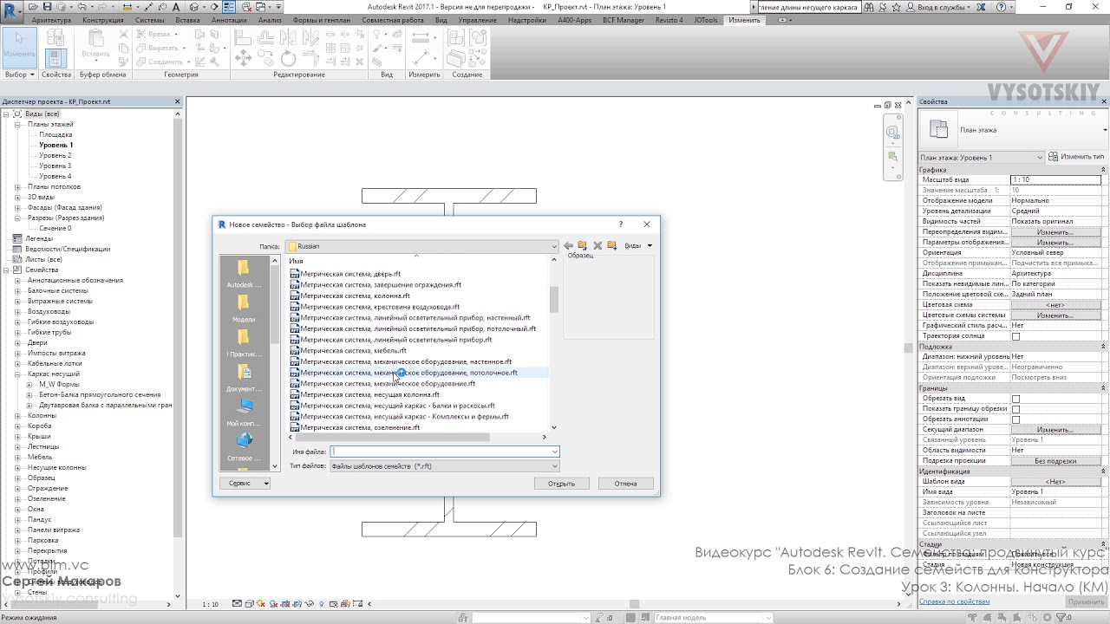Expand the Колонны family tree node
This screenshot has height=624, width=1110.
pyautogui.click(x=17, y=416)
